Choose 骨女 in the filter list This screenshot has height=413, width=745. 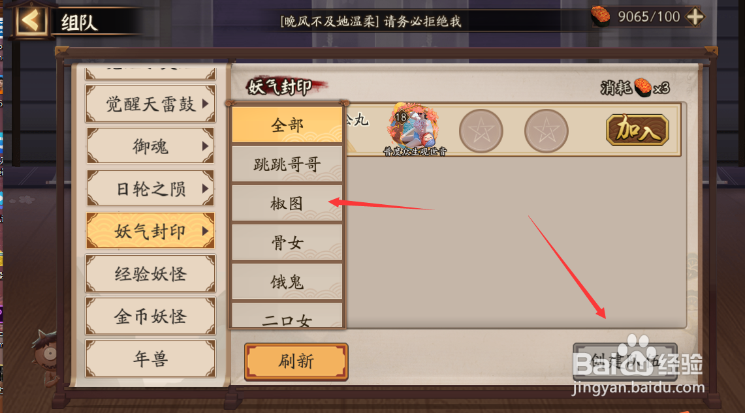[287, 243]
